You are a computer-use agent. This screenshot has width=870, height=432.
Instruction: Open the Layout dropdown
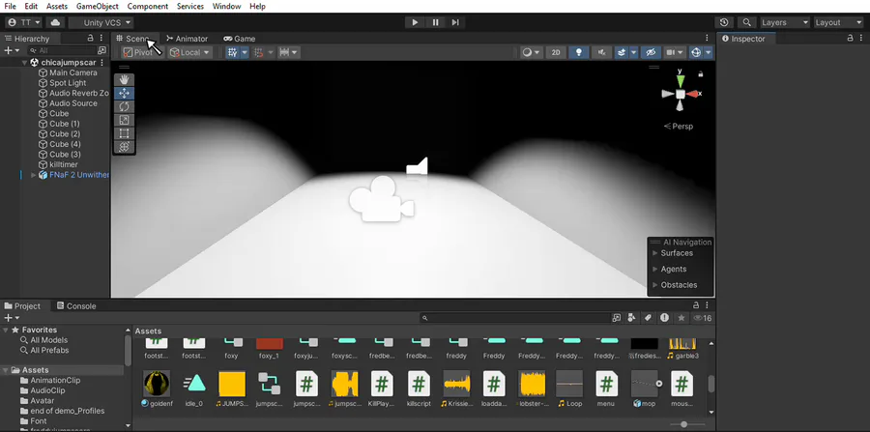[838, 22]
